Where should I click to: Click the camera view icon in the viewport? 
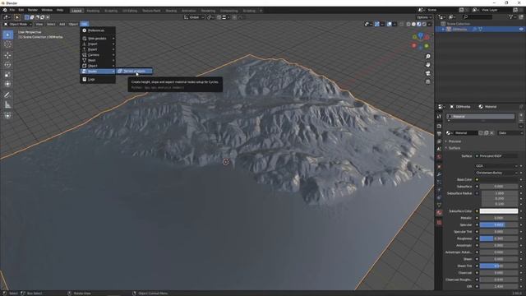click(427, 73)
